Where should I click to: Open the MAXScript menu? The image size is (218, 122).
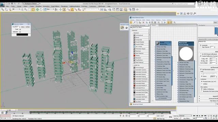click(x=102, y=6)
